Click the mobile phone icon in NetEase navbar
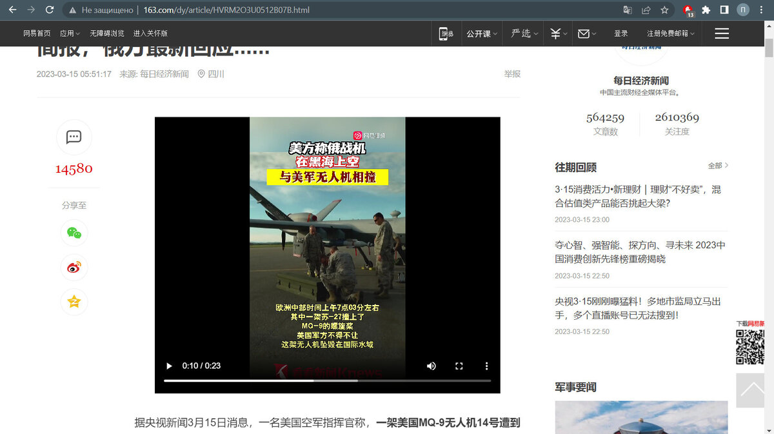 pos(446,34)
